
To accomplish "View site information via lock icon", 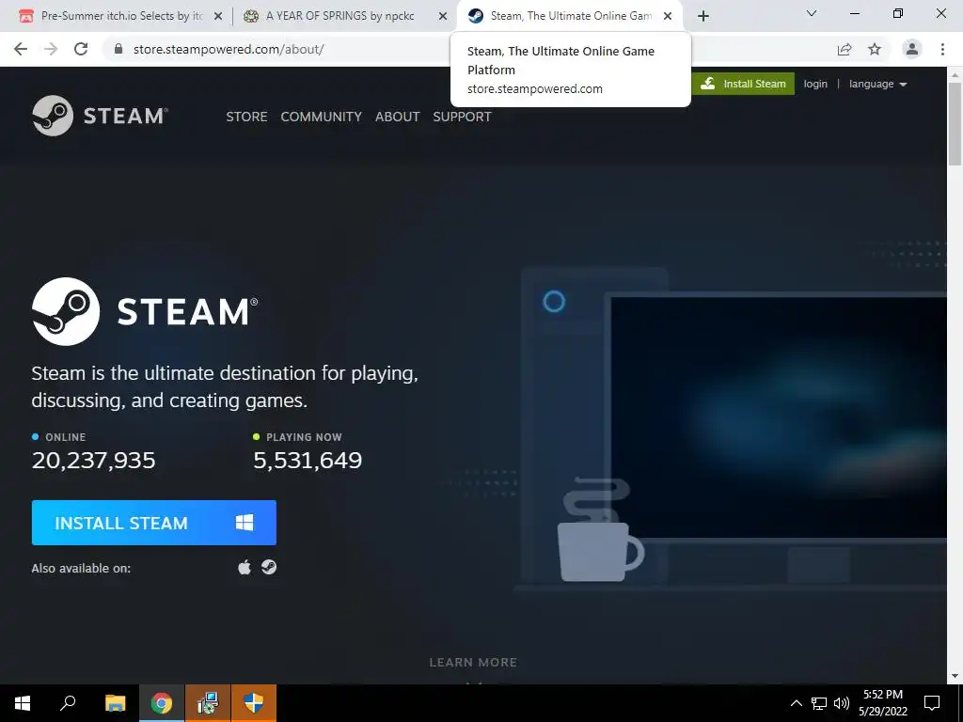I will [x=118, y=49].
